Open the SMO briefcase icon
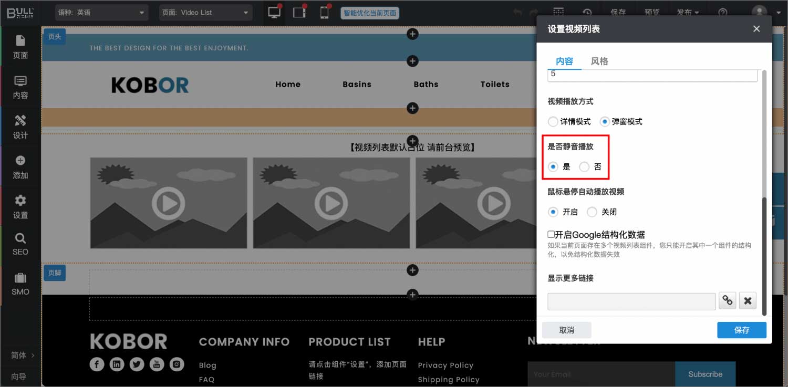 tap(20, 284)
